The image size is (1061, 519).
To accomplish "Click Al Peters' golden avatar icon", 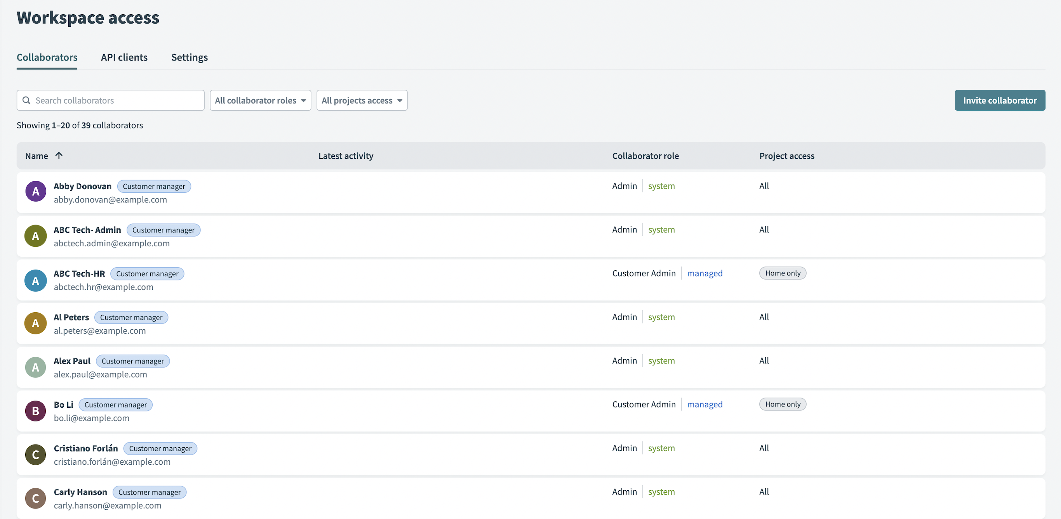I will tap(36, 323).
